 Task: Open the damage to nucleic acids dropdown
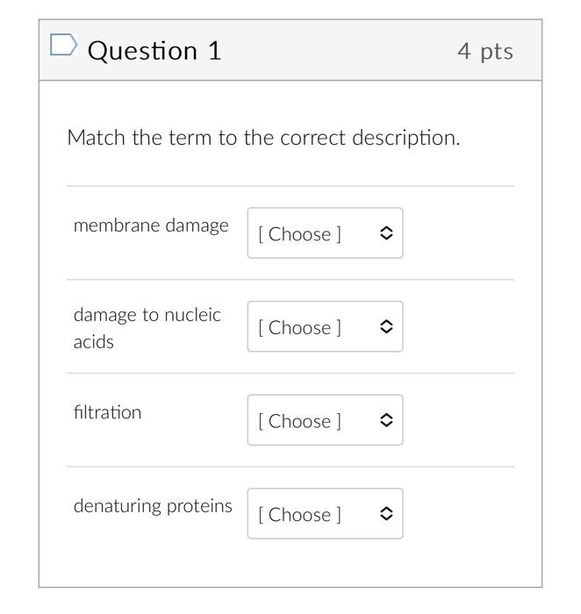point(325,326)
